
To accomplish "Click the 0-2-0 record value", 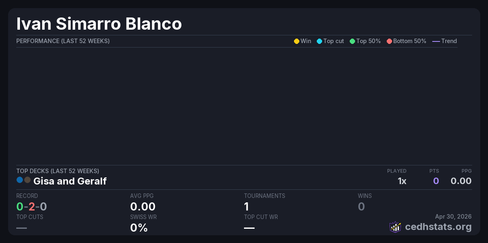I will coord(31,206).
